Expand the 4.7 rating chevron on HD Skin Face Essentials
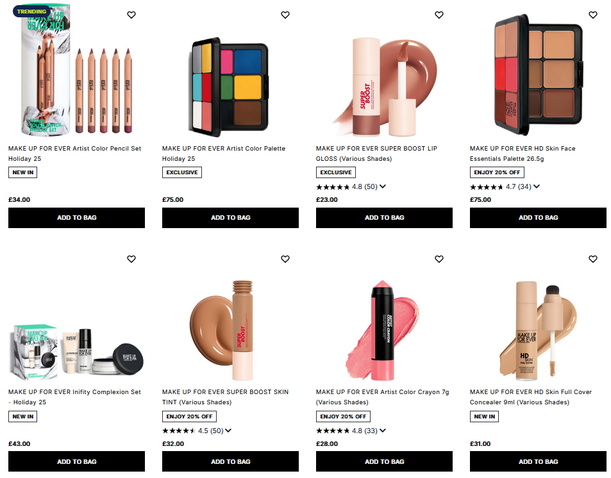The height and width of the screenshot is (478, 611). (x=536, y=186)
